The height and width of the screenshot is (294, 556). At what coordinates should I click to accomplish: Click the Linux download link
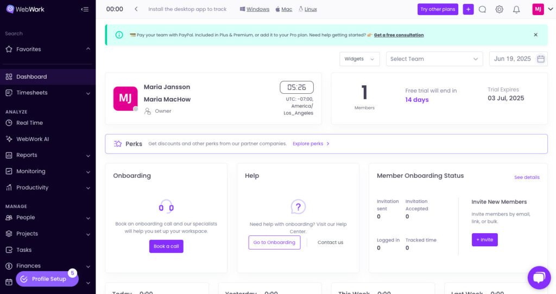click(x=308, y=9)
